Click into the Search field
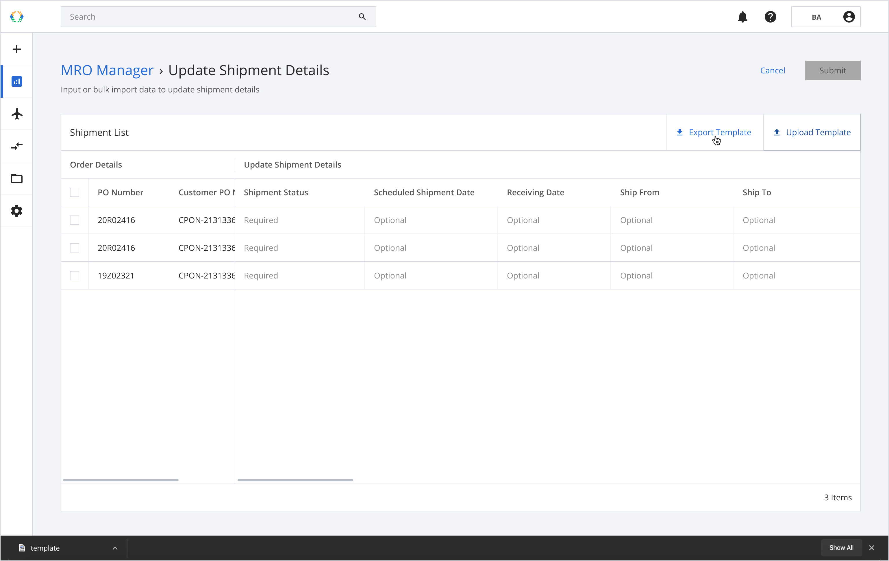The width and height of the screenshot is (889, 561). [x=218, y=16]
